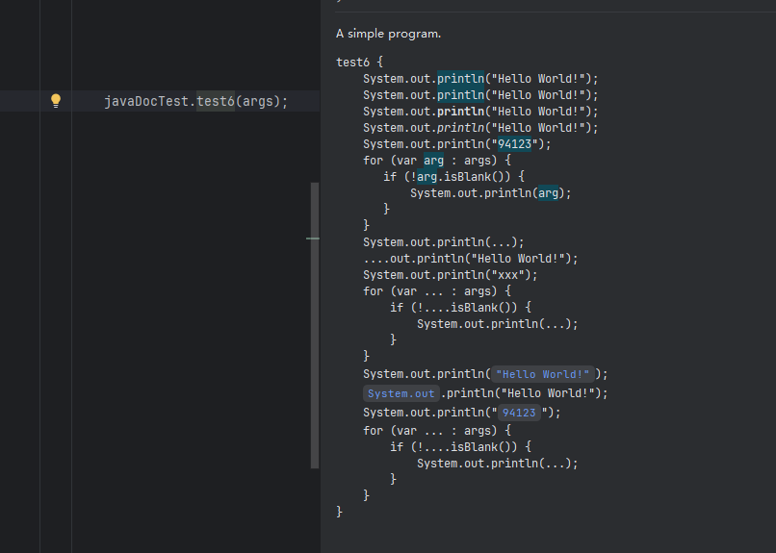
Task: Click the green marker on the scrollbar stripe
Action: (x=313, y=239)
